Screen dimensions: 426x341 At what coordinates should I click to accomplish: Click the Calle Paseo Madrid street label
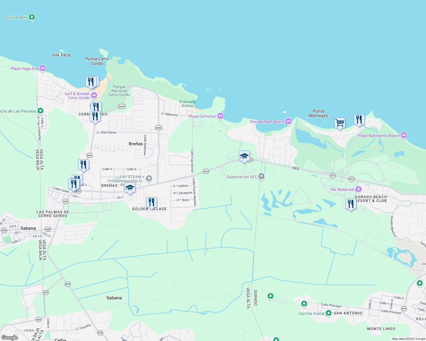point(195,192)
